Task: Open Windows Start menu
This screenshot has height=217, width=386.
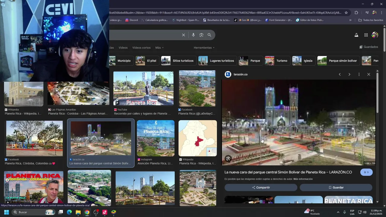Action: coord(6,212)
